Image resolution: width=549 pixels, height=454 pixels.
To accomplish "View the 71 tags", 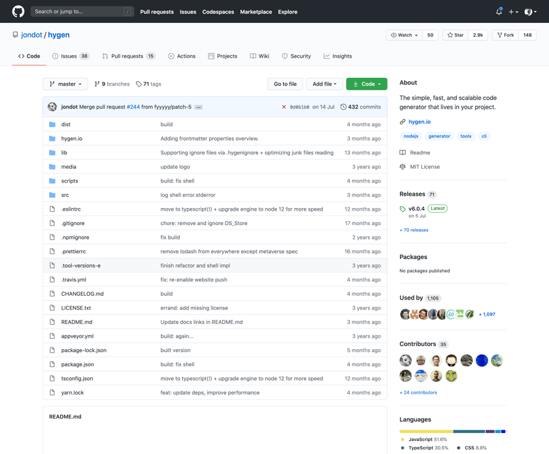I will tap(148, 84).
